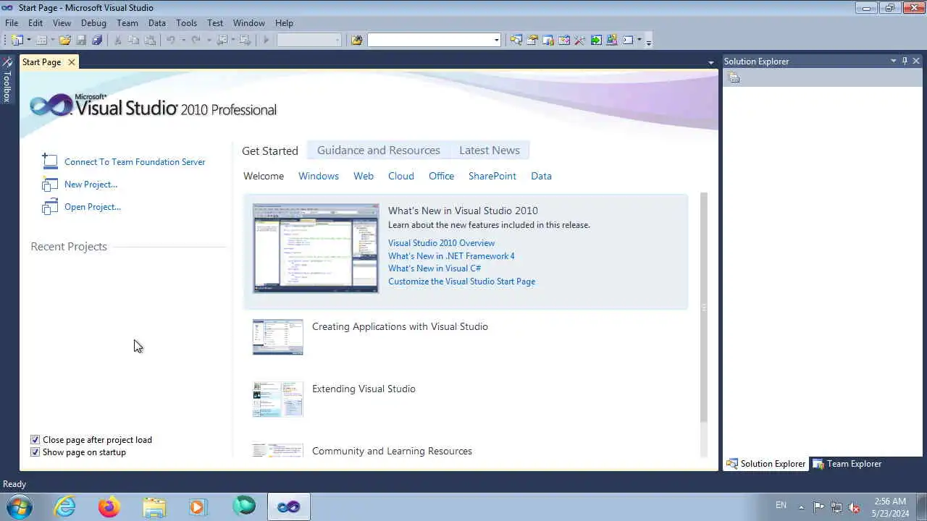Open the Team menu
The image size is (927, 521).
[x=127, y=23]
